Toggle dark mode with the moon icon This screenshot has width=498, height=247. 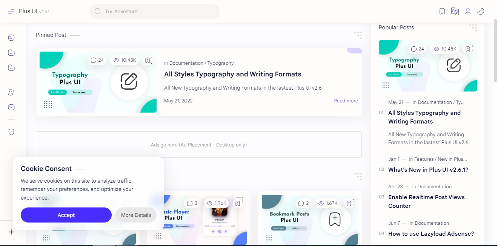click(x=481, y=11)
